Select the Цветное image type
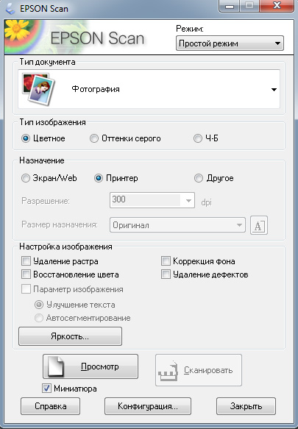Image resolution: width=298 pixels, height=429 pixels. 26,138
